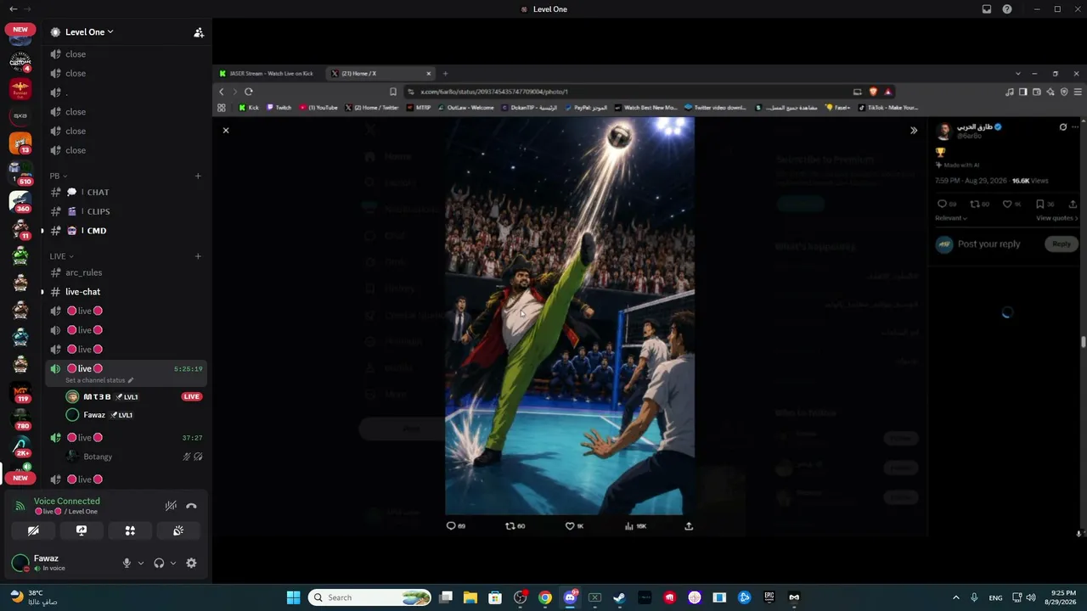Invite people to Level One server
This screenshot has height=611, width=1087.
click(199, 32)
